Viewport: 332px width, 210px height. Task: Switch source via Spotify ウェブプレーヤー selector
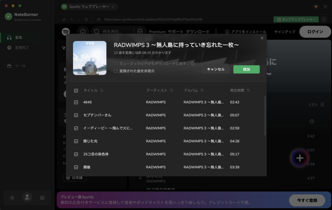point(89,7)
